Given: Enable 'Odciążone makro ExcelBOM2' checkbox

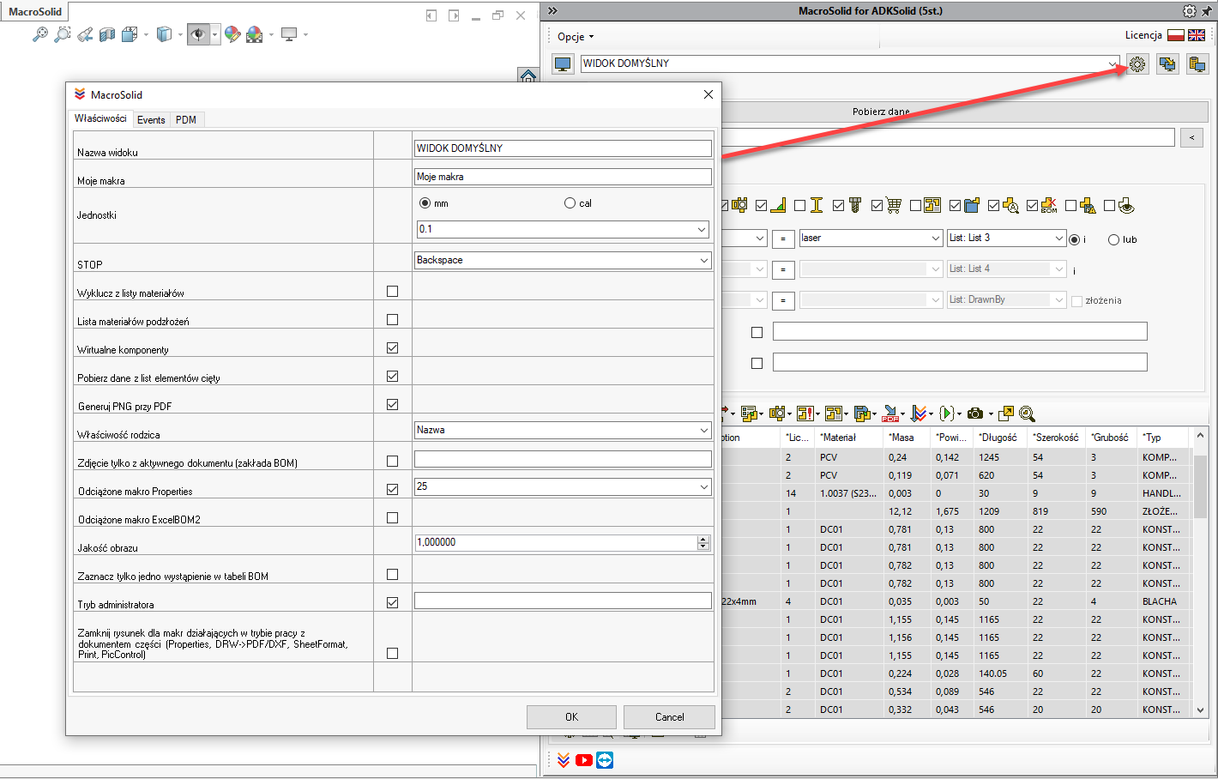Looking at the screenshot, I should pos(392,517).
